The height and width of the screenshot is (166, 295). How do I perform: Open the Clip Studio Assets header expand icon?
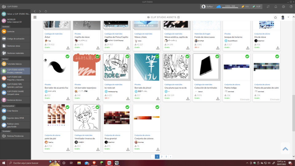(179, 17)
